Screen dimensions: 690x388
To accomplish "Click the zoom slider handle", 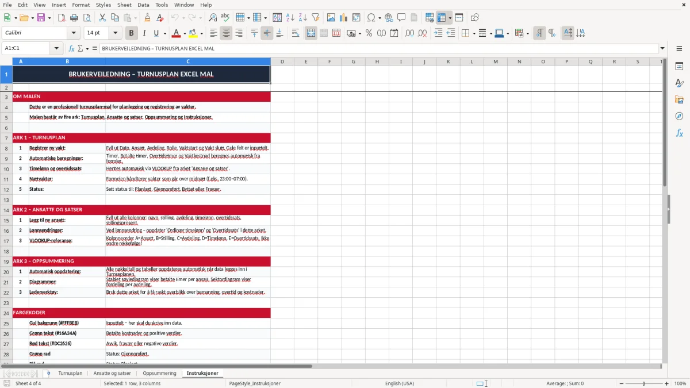I will click(643, 383).
